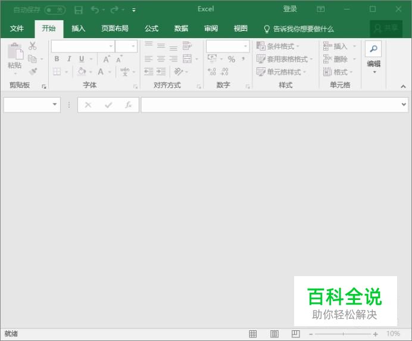412x341 pixels.
Task: Switch to 公式 (Formulas) tab
Action: (152, 29)
